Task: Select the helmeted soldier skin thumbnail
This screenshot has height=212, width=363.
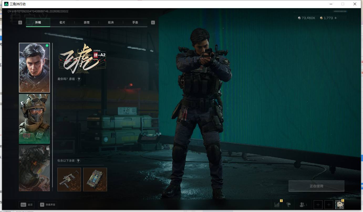Action: (x=34, y=119)
